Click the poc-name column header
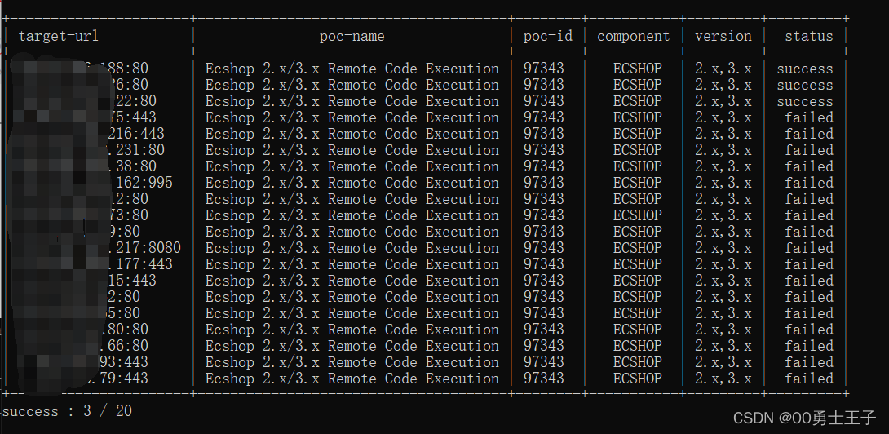 [352, 37]
